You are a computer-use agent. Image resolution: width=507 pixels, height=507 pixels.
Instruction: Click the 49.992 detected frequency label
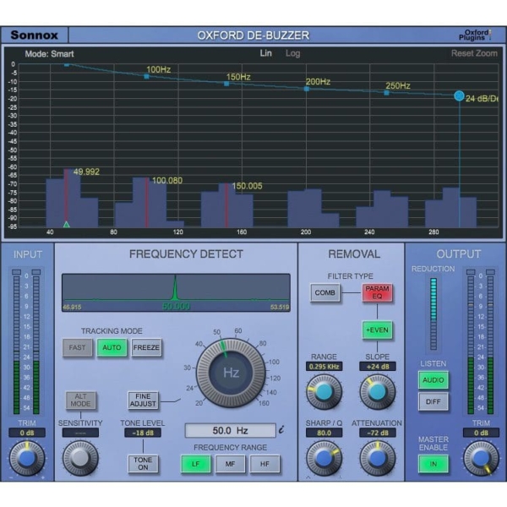tap(86, 172)
